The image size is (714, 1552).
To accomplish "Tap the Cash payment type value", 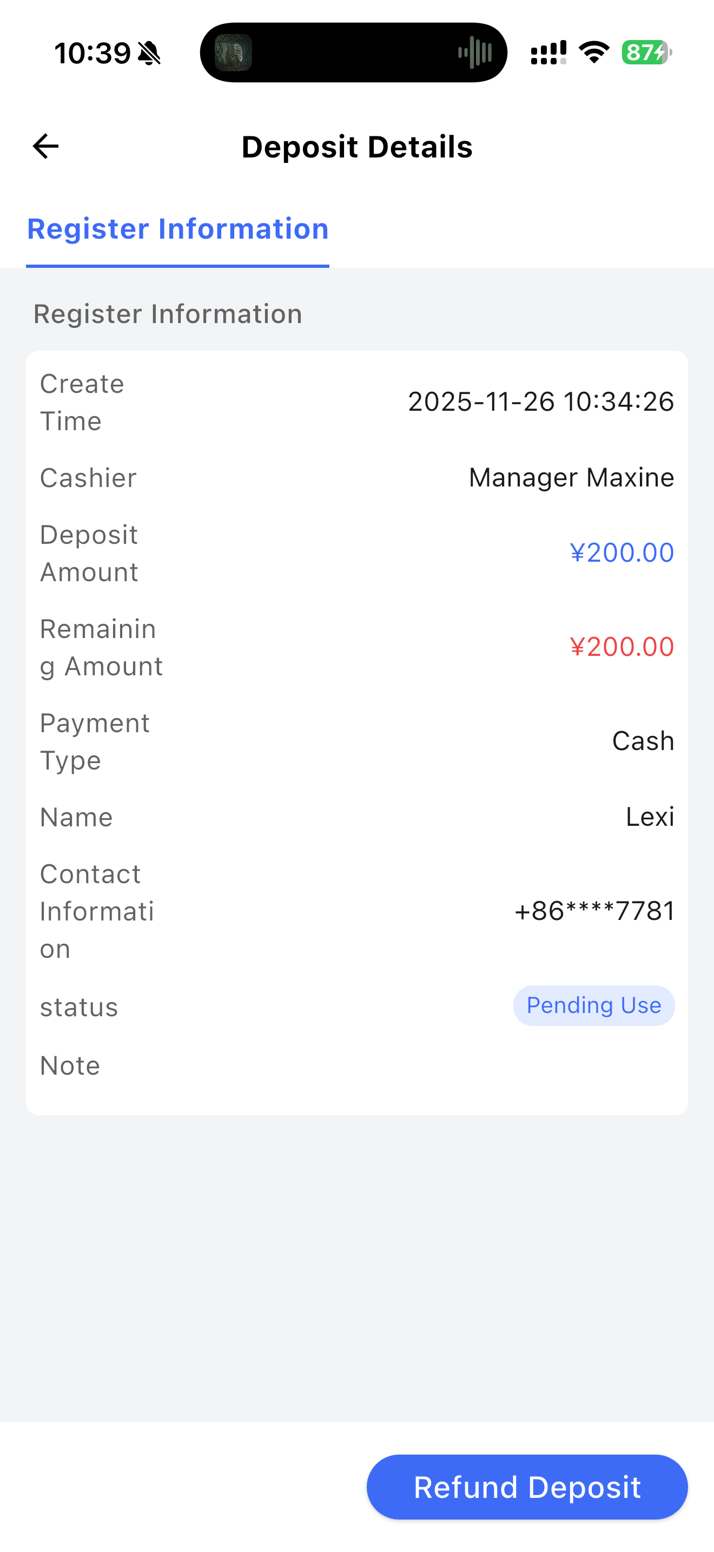I will (643, 741).
